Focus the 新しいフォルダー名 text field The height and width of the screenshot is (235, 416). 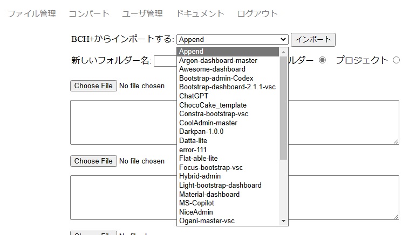165,61
